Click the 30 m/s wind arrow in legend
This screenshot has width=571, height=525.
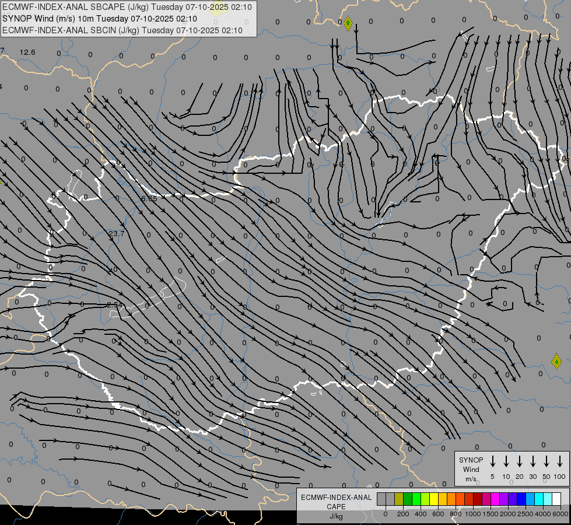pyautogui.click(x=533, y=461)
